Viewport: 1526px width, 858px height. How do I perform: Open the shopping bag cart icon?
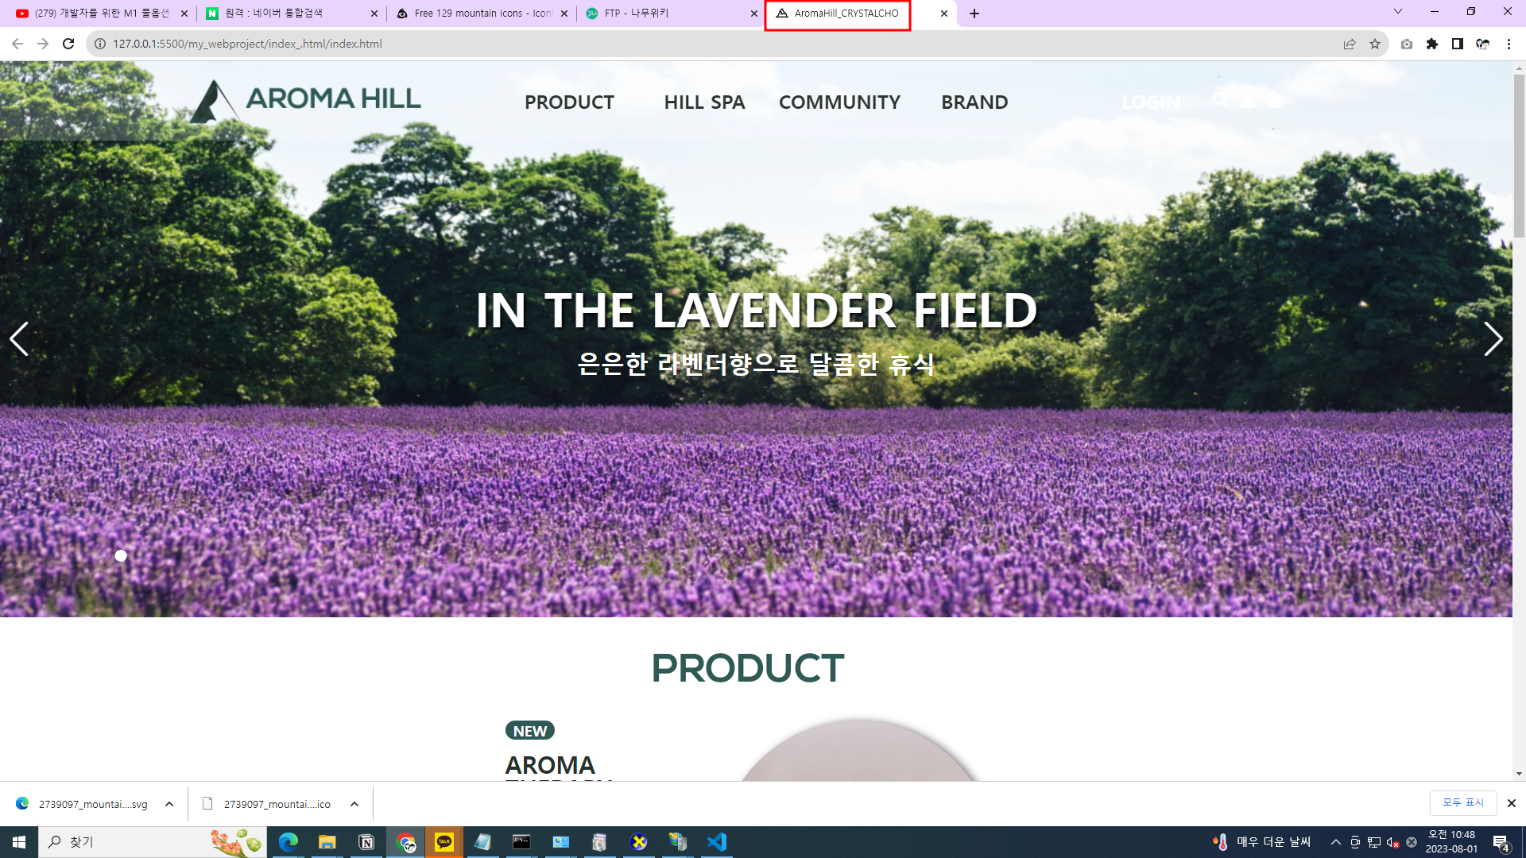[1274, 100]
